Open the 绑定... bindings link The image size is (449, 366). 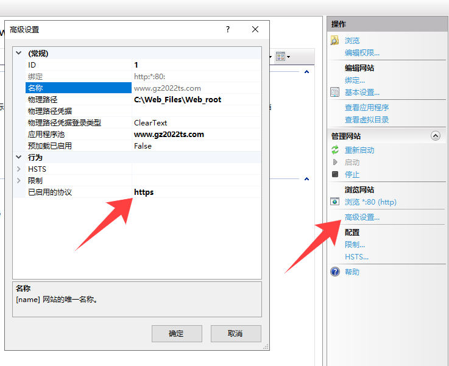point(355,80)
